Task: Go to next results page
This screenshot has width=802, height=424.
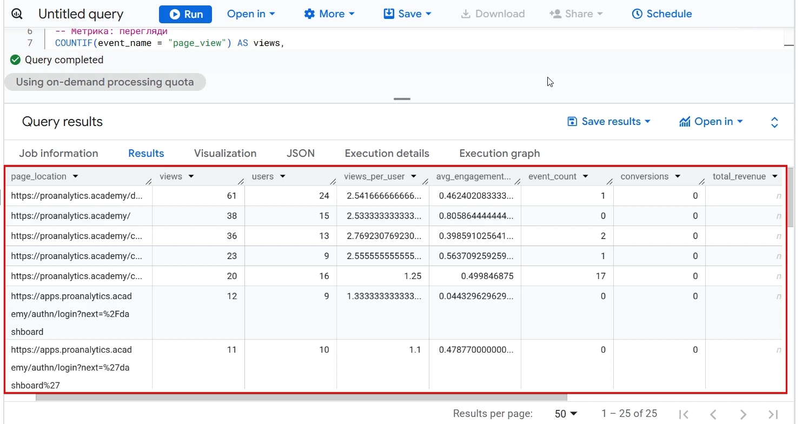Action: [743, 414]
